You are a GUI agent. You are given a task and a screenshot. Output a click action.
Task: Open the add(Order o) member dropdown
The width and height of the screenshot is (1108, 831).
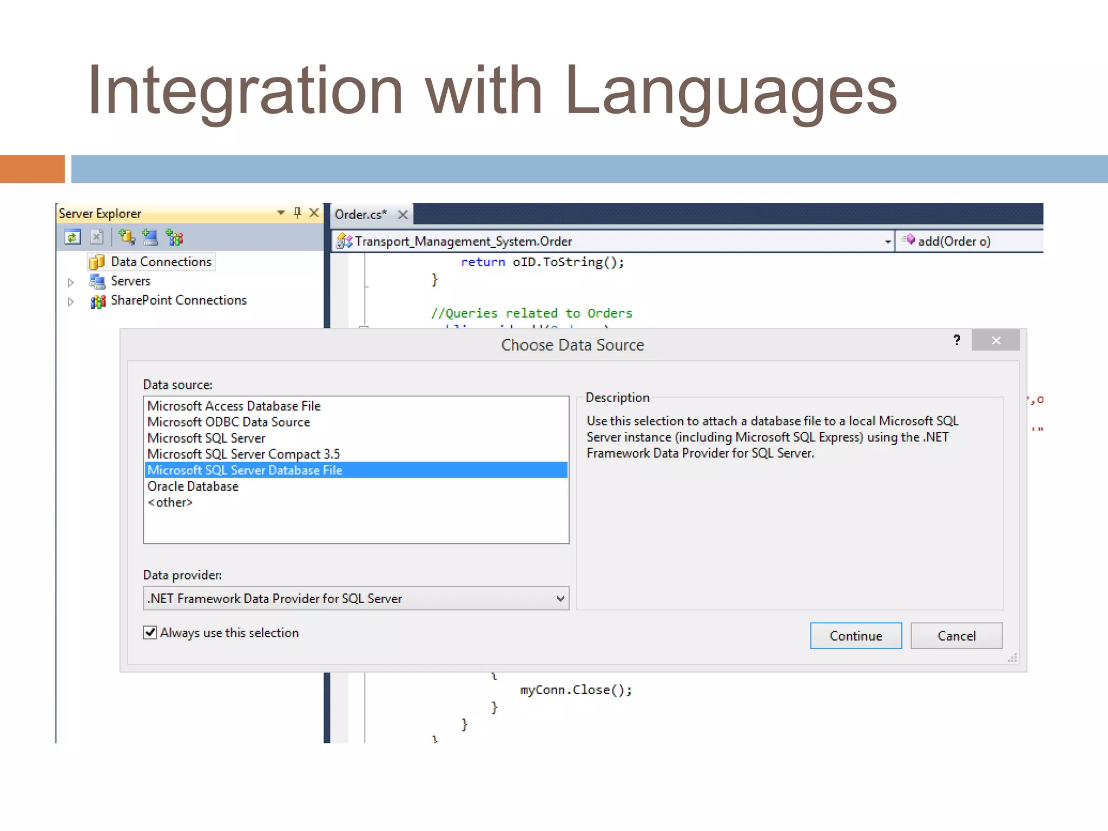point(968,241)
